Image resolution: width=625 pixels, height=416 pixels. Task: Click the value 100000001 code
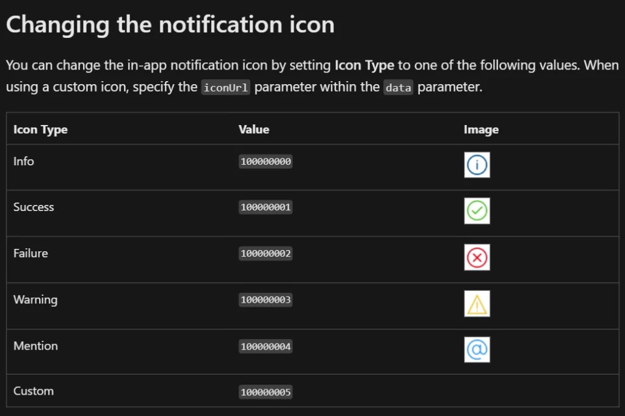click(266, 207)
